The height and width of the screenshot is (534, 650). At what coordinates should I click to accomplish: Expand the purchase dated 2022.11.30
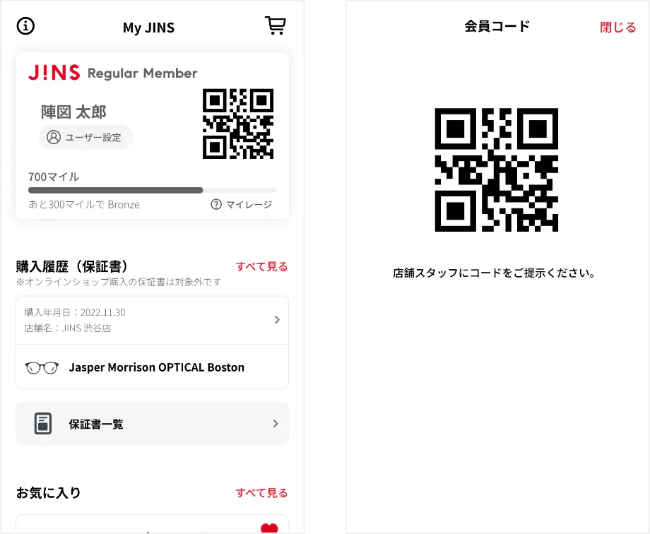click(152, 320)
